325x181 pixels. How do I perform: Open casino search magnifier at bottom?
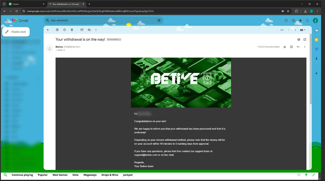click(x=5, y=175)
